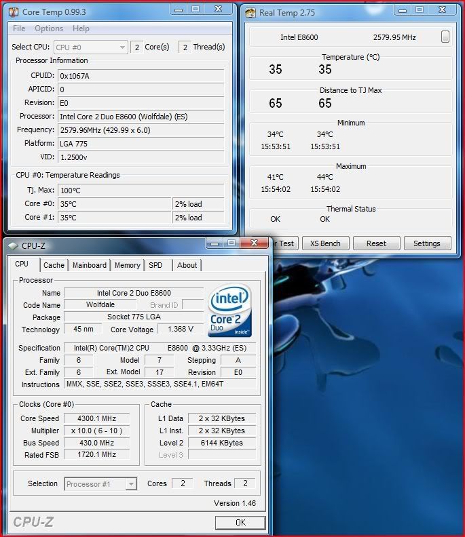Open Settings in Real Temp
This screenshot has width=465, height=537.
[427, 243]
